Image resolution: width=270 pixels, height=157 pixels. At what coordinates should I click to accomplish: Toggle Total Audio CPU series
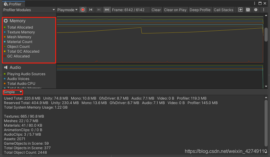(5, 84)
